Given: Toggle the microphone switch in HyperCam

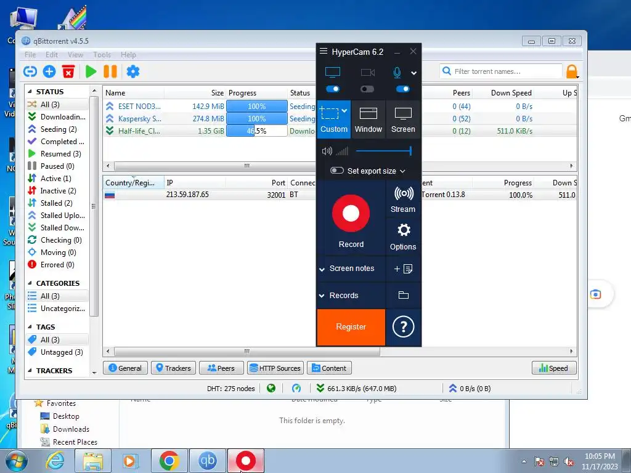Looking at the screenshot, I should [403, 89].
